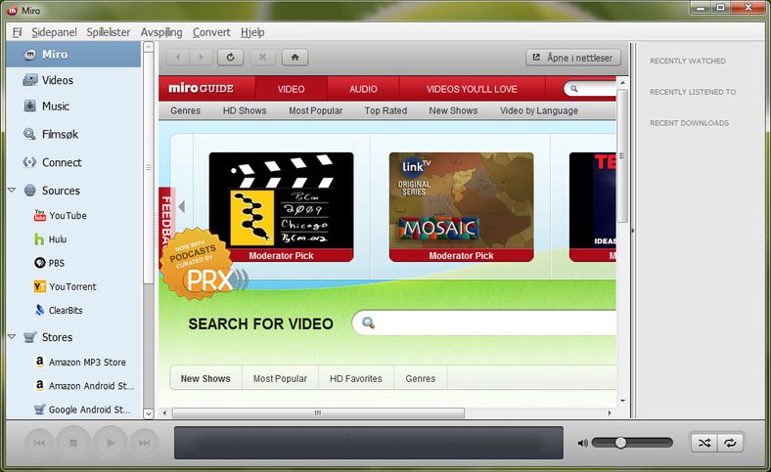Stop loading the page

click(262, 58)
